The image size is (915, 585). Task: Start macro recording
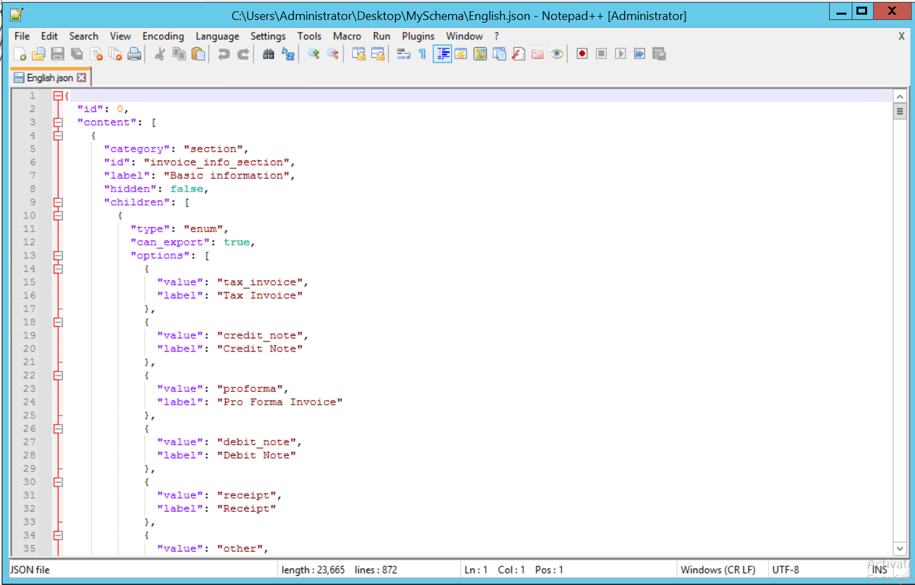(x=582, y=53)
